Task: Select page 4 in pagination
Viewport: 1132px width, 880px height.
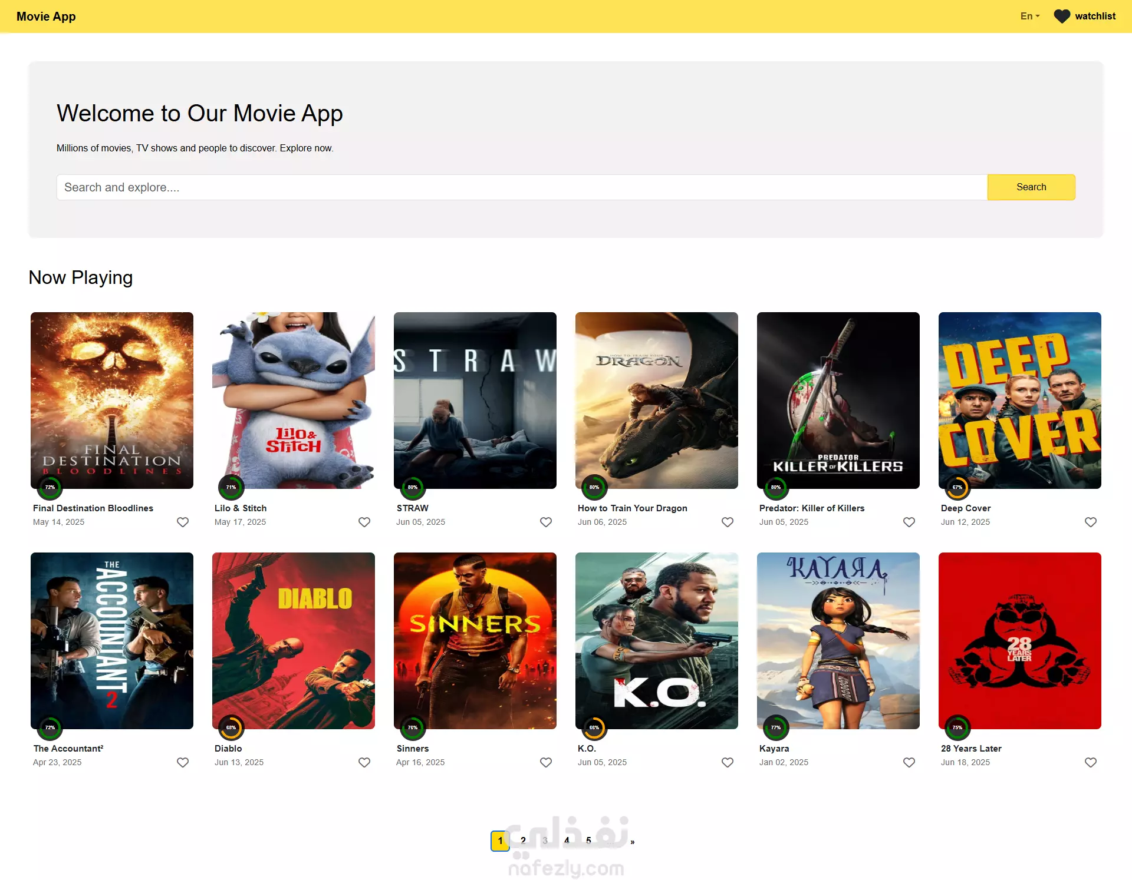Action: click(x=567, y=841)
